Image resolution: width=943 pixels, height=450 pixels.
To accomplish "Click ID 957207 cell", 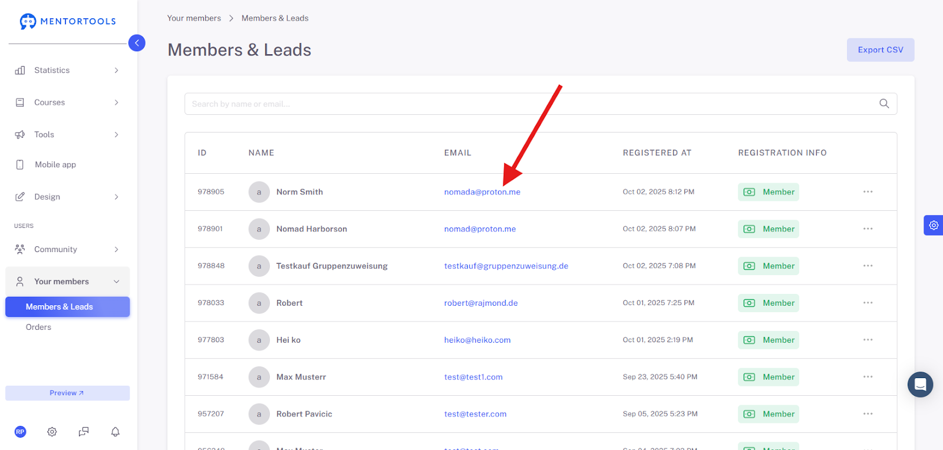I will (211, 414).
